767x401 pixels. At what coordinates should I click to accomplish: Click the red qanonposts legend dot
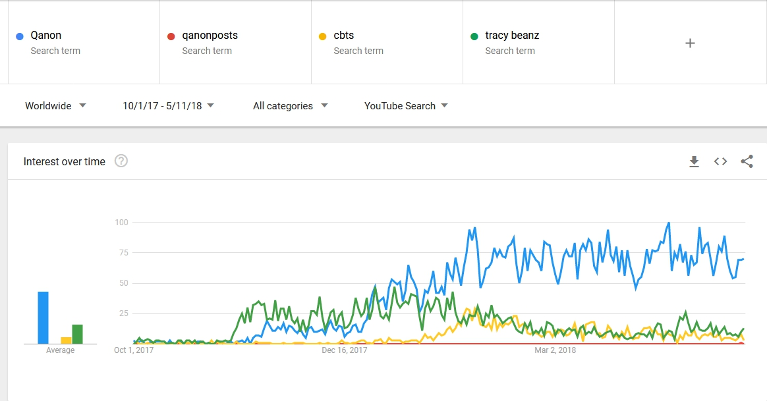coord(171,36)
